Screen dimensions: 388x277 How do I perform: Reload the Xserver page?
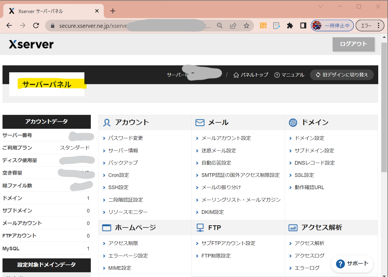point(36,26)
